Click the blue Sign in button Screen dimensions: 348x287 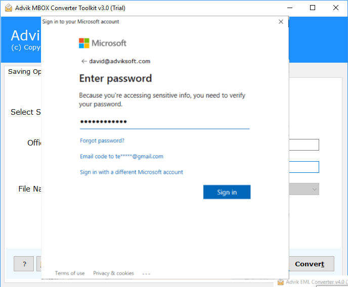(x=227, y=192)
